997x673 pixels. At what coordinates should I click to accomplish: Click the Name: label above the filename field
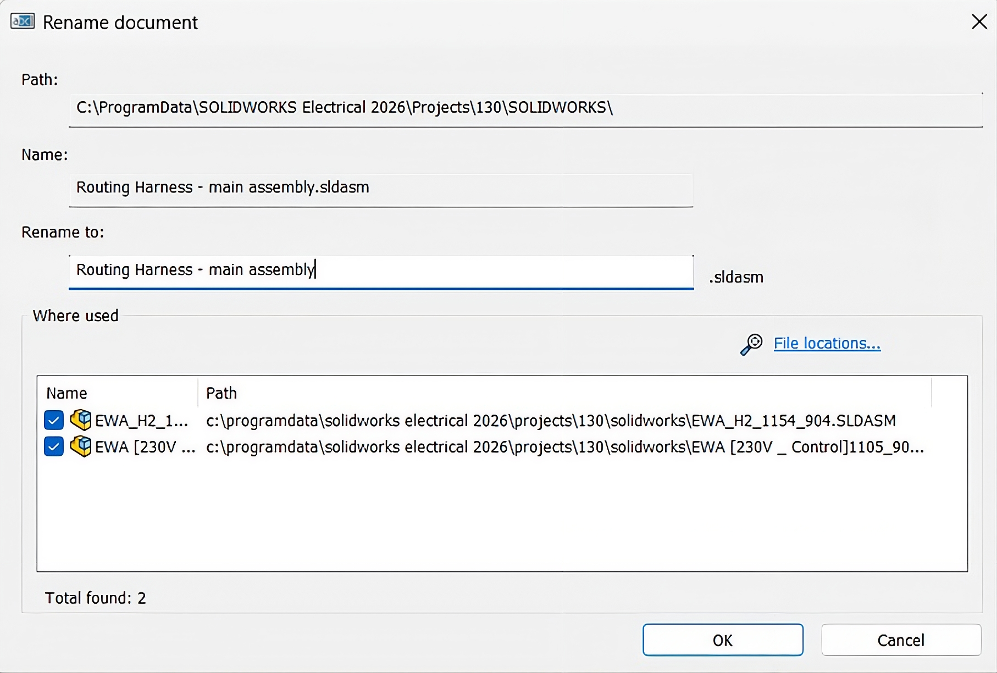click(x=45, y=155)
